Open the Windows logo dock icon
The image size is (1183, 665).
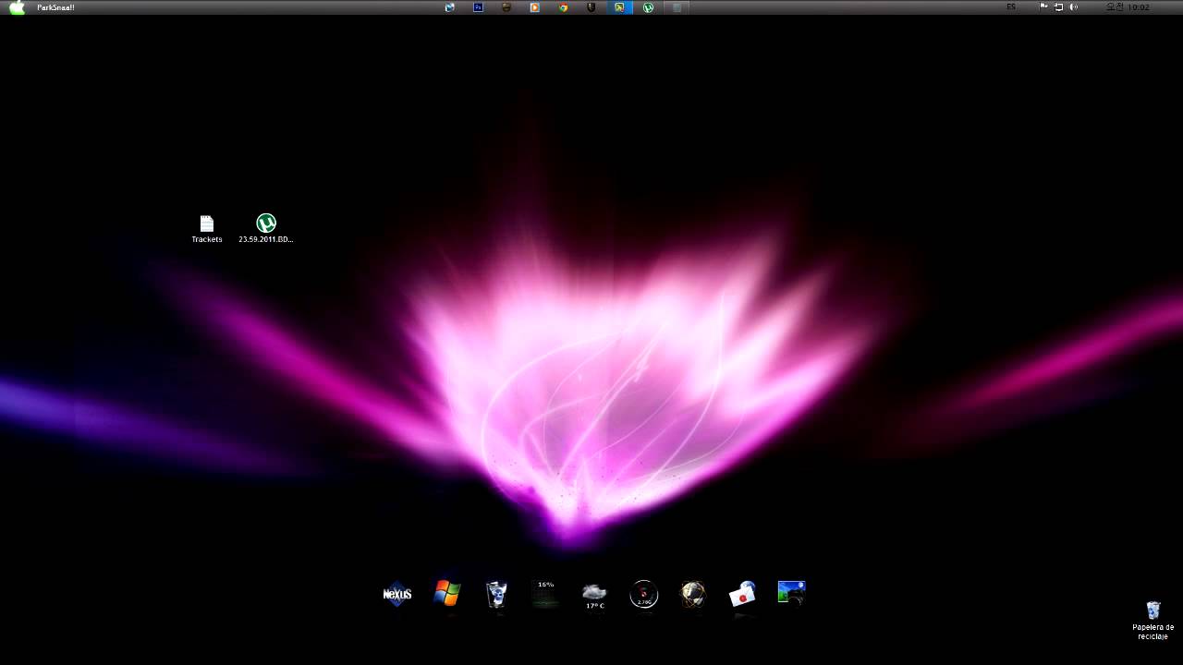point(446,593)
